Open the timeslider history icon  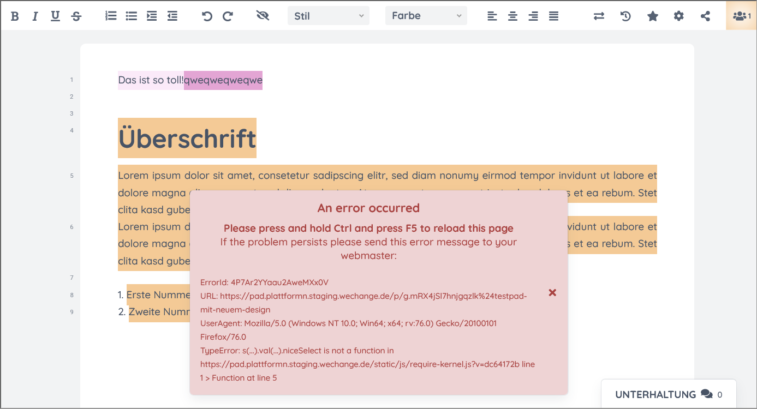[625, 16]
